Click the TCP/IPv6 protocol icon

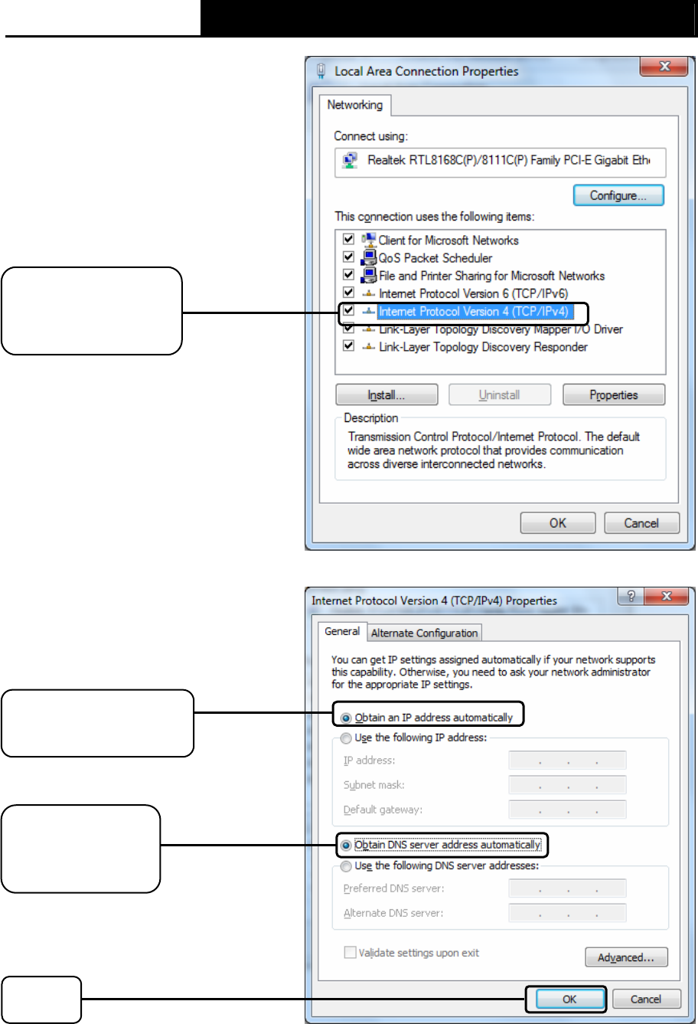point(368,293)
